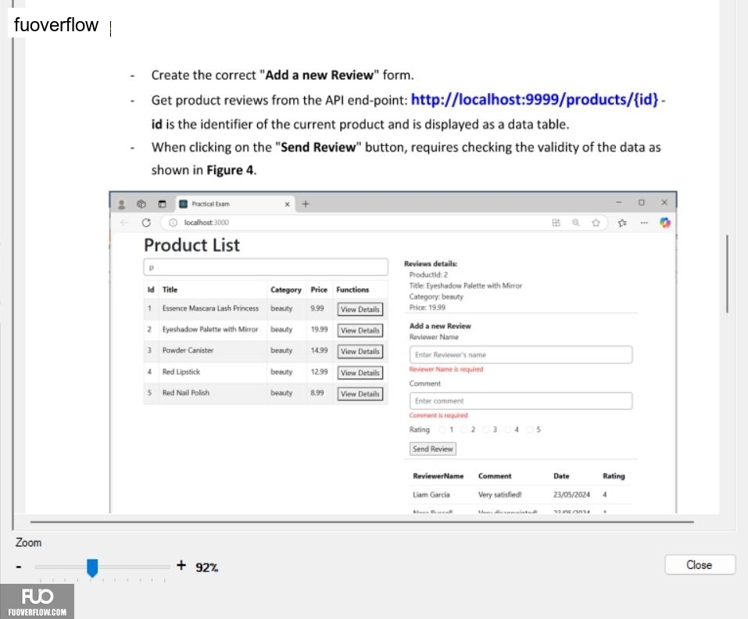
Task: Click View Details for Red Nail Polish
Action: [360, 394]
